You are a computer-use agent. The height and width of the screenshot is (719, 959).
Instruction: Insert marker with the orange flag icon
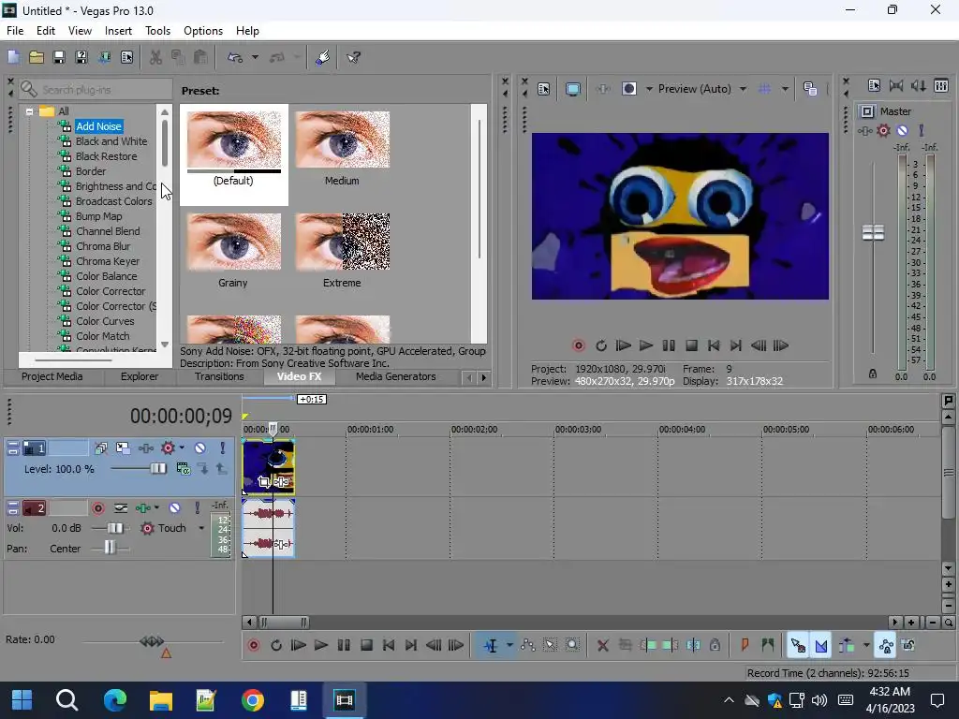(745, 645)
